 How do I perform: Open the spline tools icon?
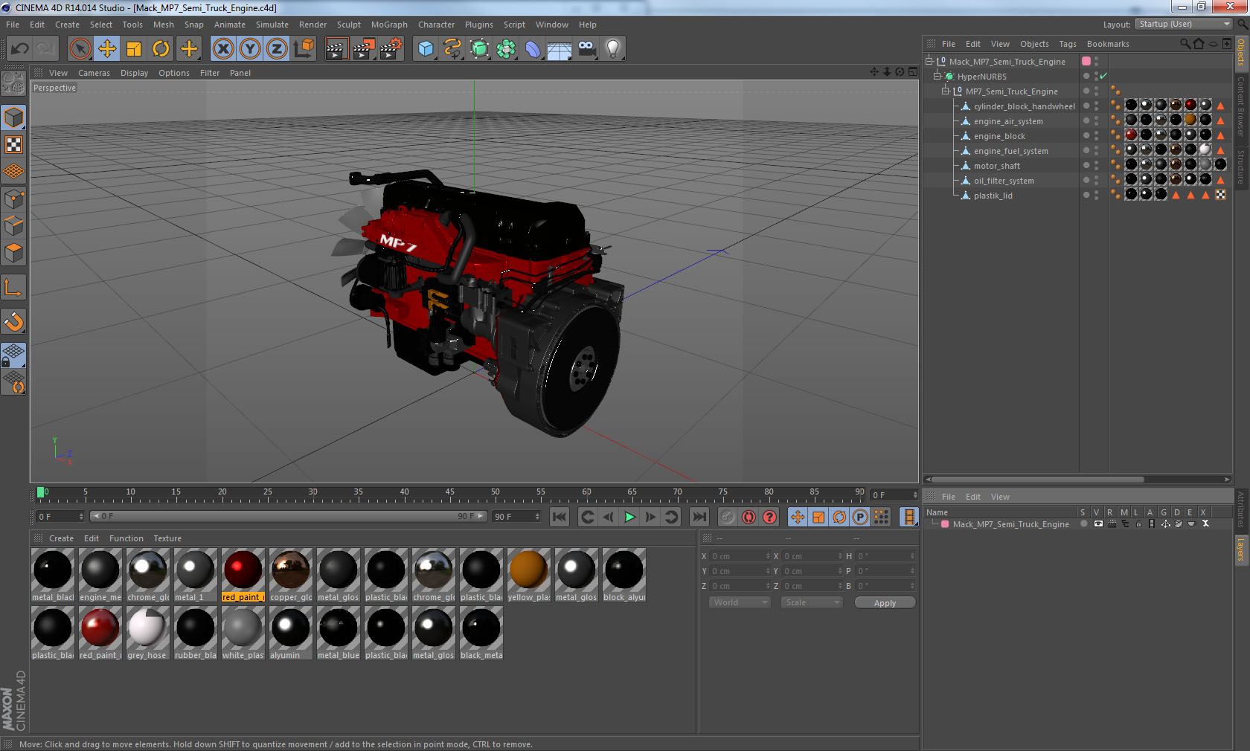pos(452,49)
